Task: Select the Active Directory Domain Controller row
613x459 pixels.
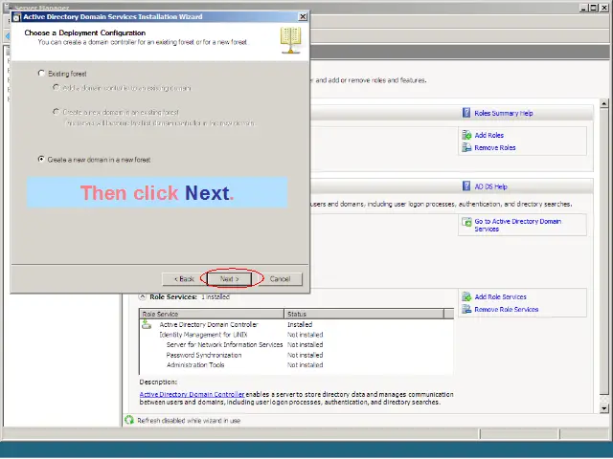Action: [x=296, y=324]
